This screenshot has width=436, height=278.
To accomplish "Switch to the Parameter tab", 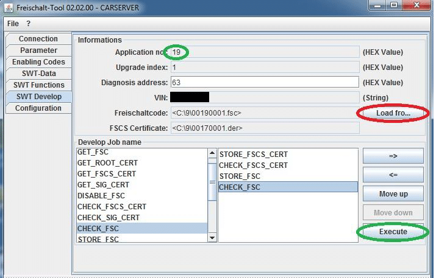I will (x=38, y=50).
